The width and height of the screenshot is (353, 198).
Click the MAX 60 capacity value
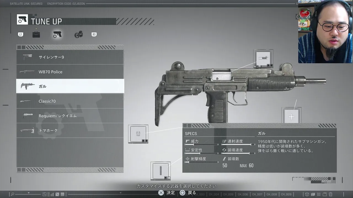pos(247,166)
